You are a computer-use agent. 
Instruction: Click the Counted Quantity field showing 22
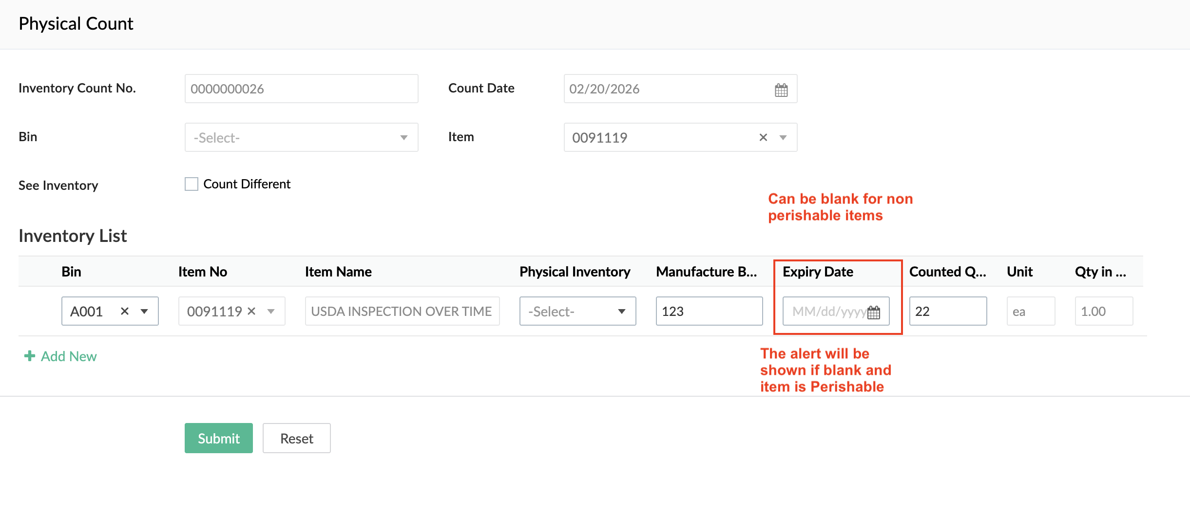947,312
